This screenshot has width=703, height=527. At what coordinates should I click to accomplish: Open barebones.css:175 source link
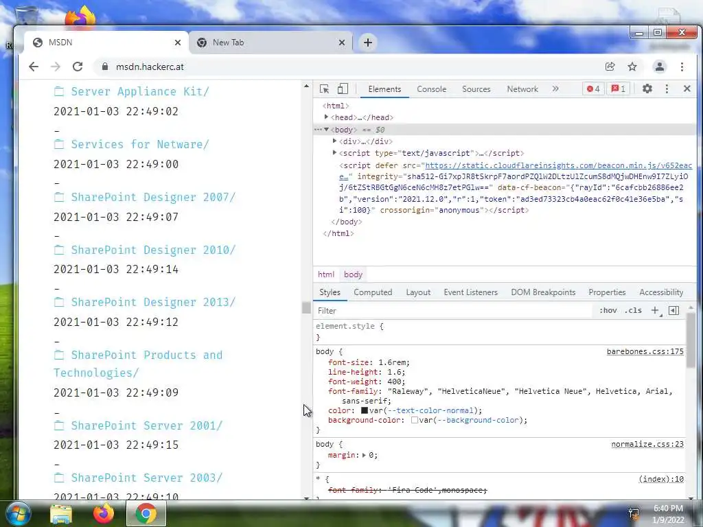tap(645, 352)
